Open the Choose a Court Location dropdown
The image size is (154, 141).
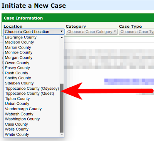click(34, 32)
